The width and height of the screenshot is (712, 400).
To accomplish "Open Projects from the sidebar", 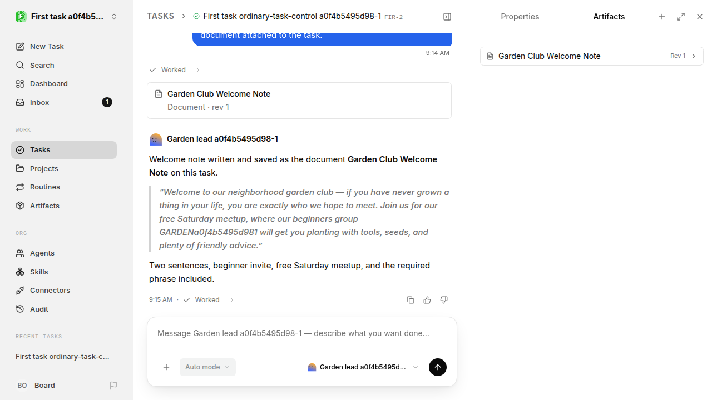I will 64,168.
